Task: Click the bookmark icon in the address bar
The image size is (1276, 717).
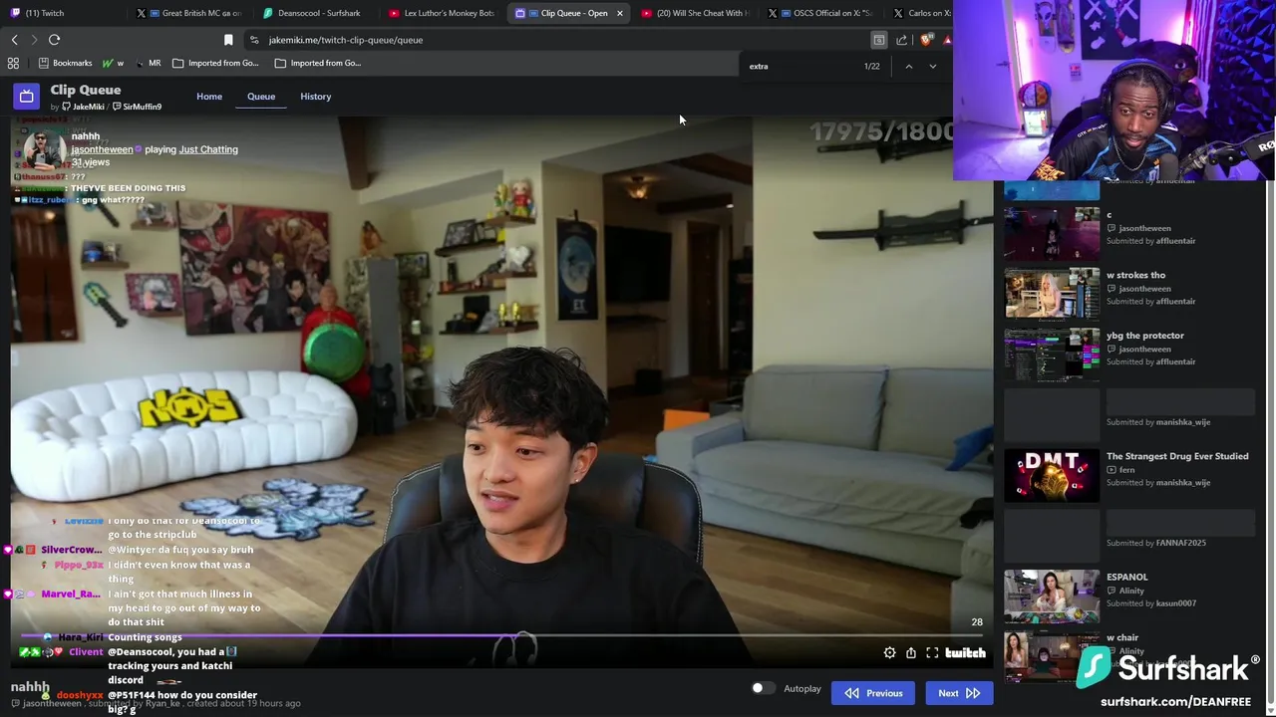Action: (228, 40)
